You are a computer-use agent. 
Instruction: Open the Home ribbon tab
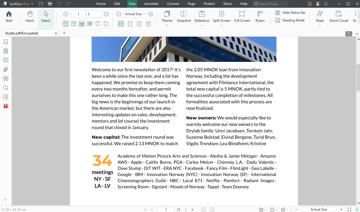click(101, 4)
